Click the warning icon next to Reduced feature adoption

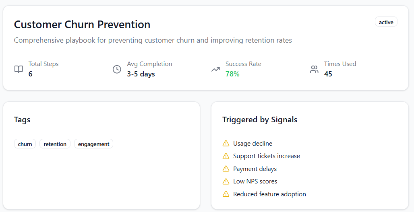point(226,194)
